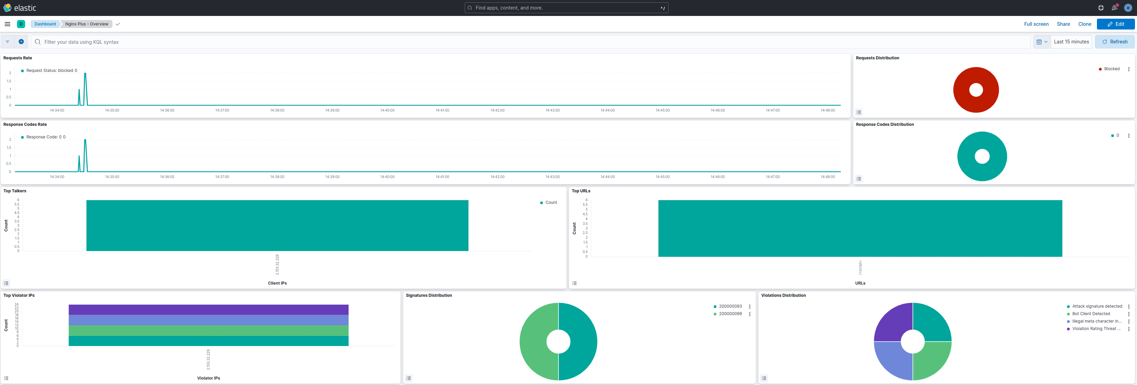Click the light green half of Signatures donut
Screen dimensions: 1137x385
(533, 341)
